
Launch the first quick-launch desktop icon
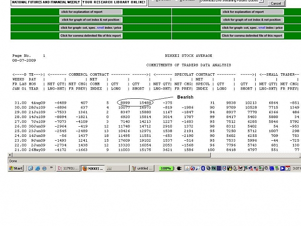[x=30, y=168]
